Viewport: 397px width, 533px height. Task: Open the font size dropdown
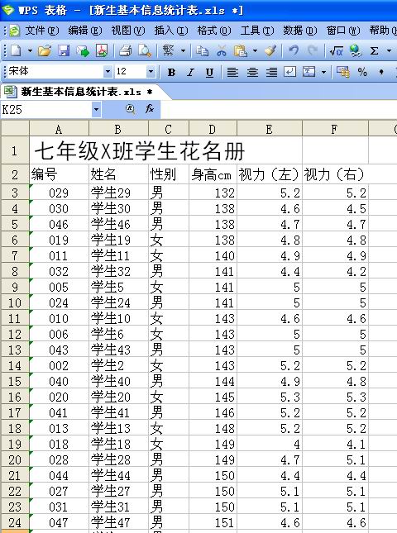click(x=151, y=72)
